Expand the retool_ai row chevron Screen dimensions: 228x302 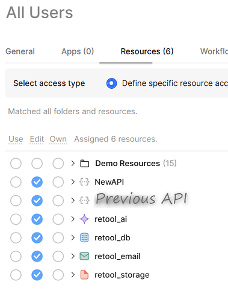pos(73,219)
